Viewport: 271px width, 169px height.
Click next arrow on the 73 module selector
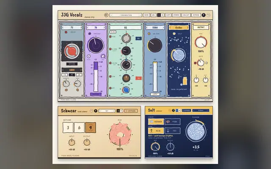click(x=81, y=27)
